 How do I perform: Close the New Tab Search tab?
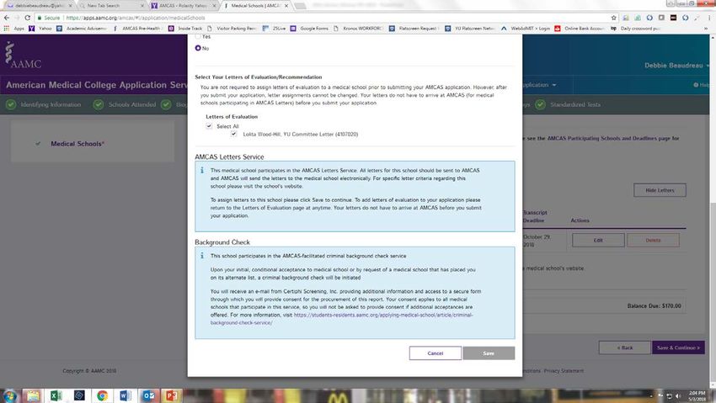coord(142,6)
